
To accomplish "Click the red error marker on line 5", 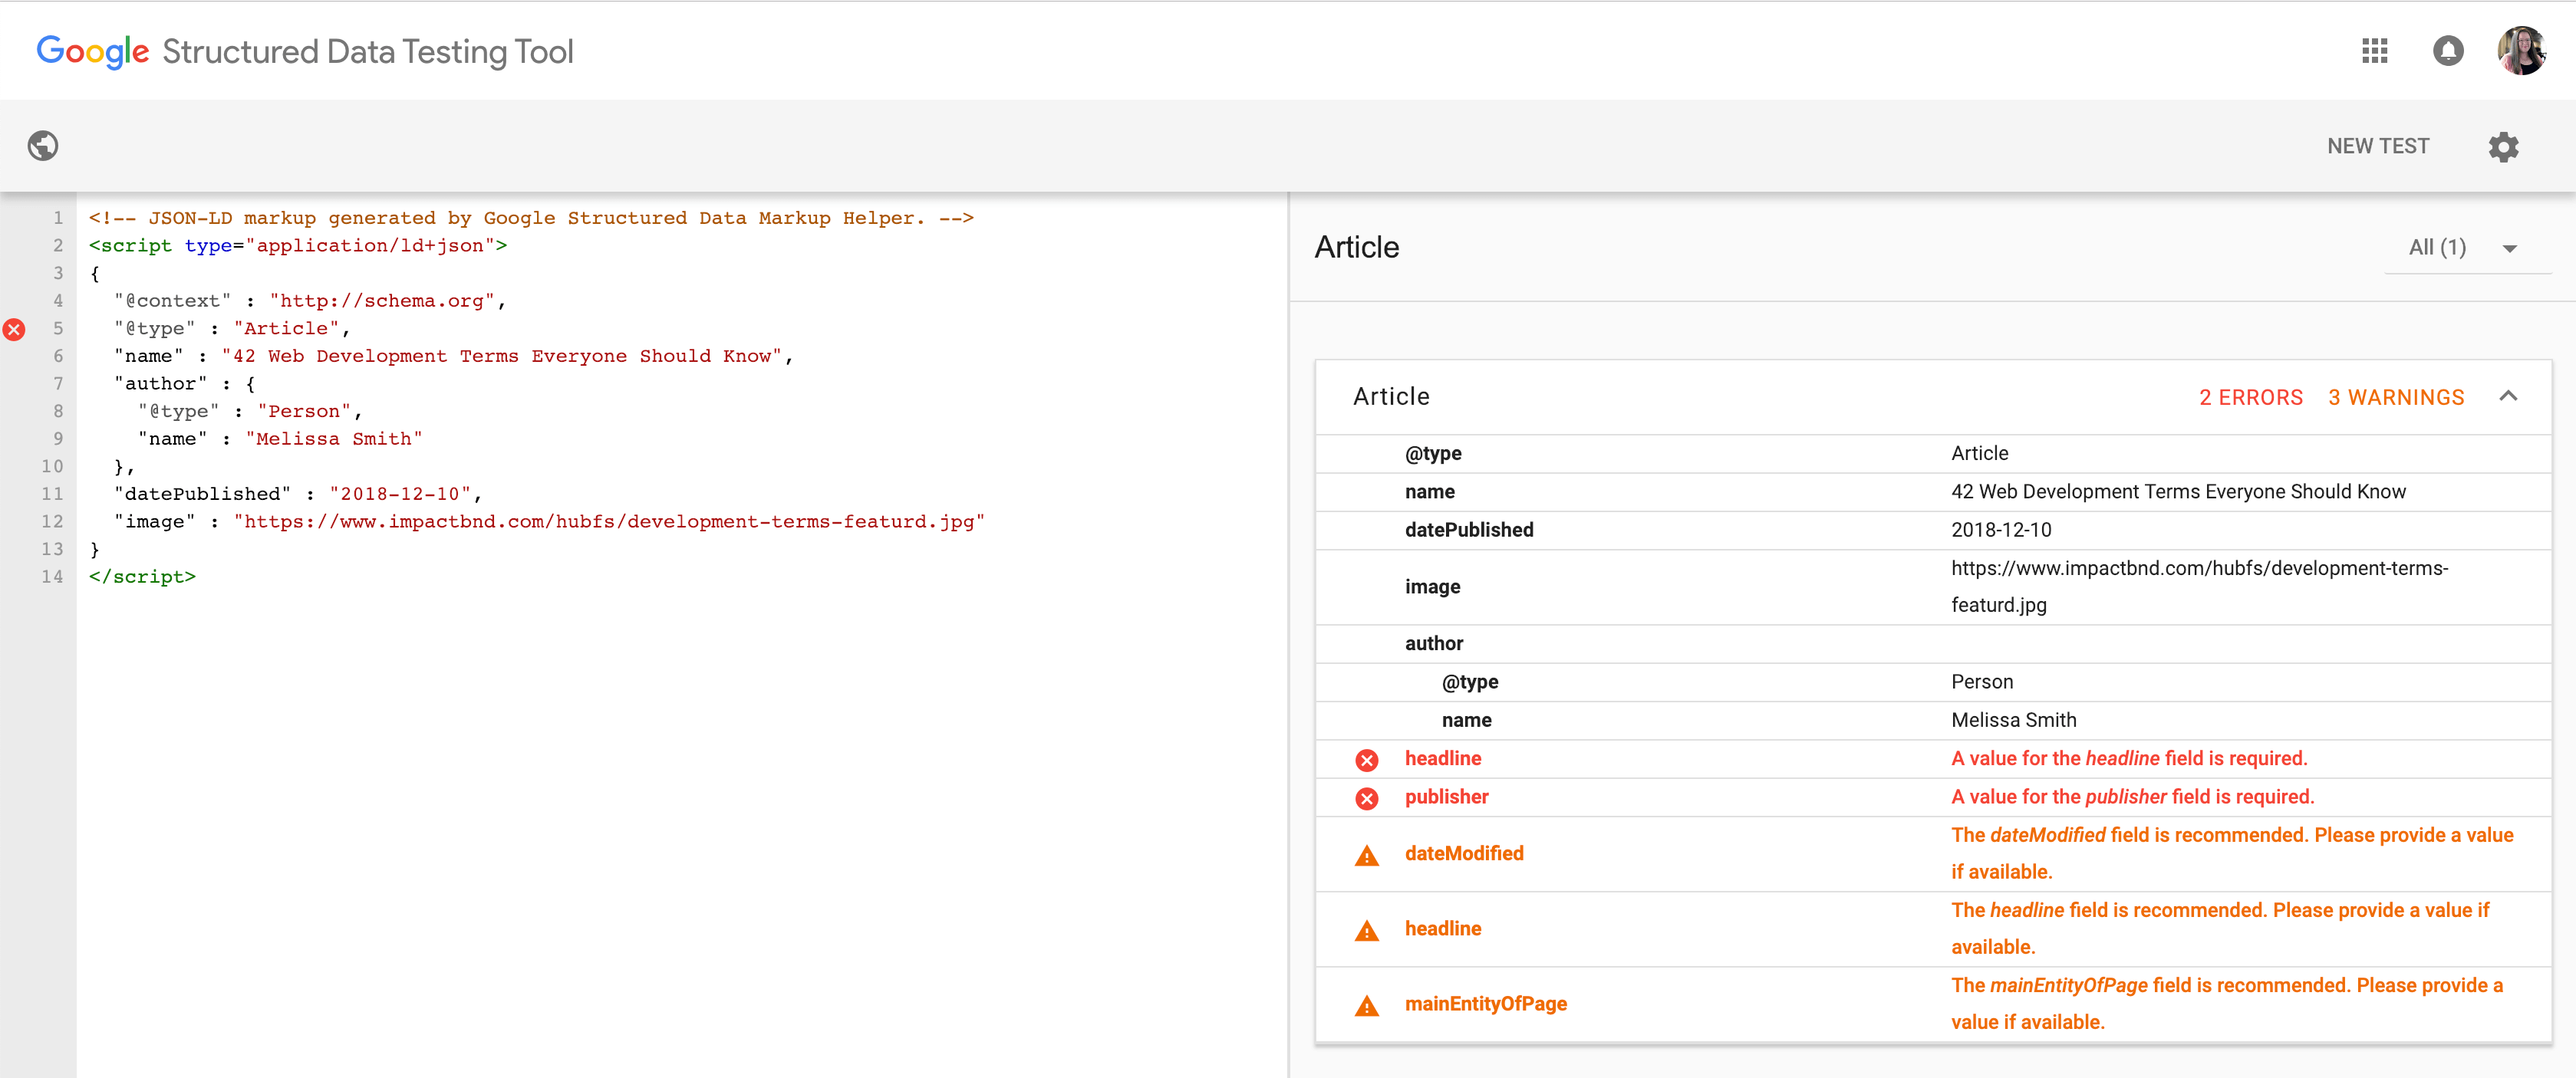I will [14, 329].
